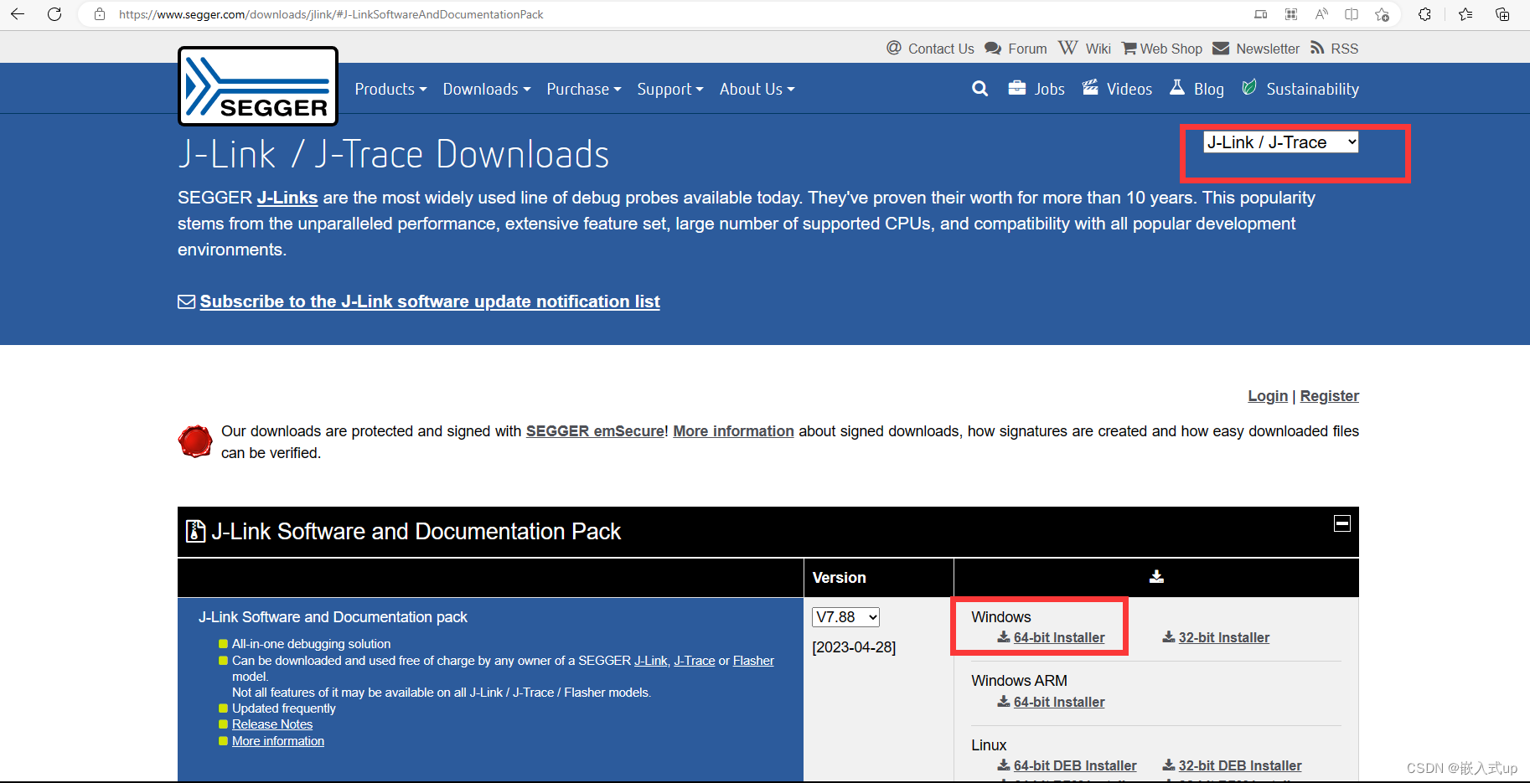
Task: Click the J-Link / J-Trace Downloads heading
Action: point(394,155)
